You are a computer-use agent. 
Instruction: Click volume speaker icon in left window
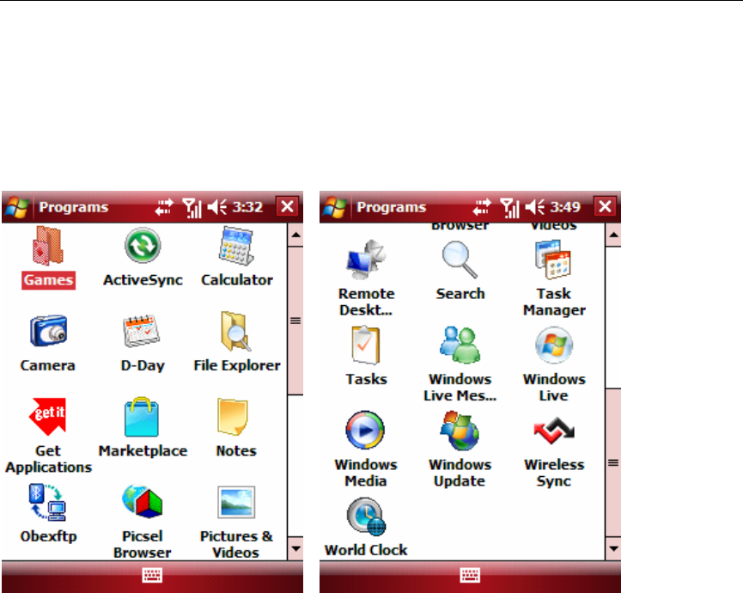point(217,207)
